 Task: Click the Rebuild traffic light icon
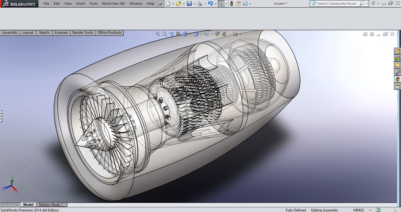click(232, 4)
